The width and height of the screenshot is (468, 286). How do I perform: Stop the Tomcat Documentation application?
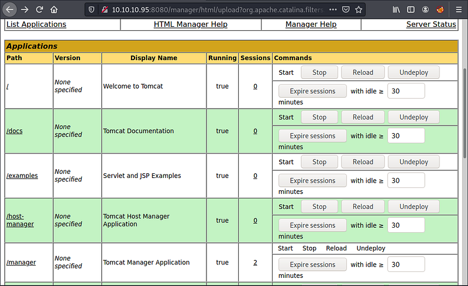point(319,117)
